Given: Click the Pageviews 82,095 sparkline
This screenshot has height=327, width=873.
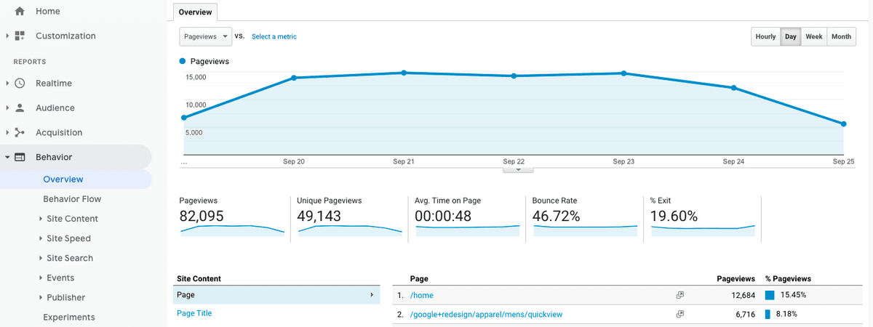Looking at the screenshot, I should (x=232, y=230).
